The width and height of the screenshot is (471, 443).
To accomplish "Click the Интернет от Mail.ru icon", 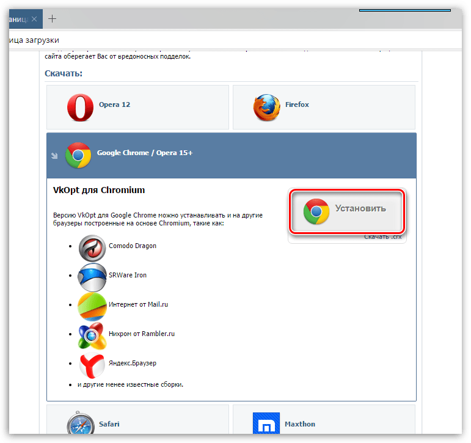I will click(x=92, y=307).
